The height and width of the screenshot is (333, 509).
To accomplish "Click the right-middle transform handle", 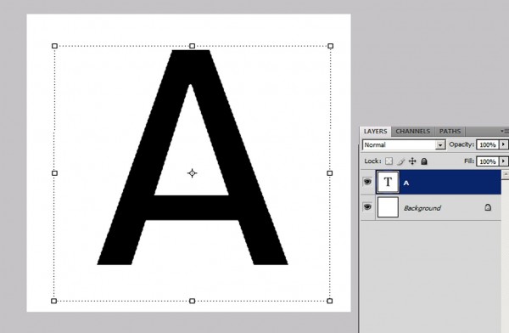I will 329,173.
